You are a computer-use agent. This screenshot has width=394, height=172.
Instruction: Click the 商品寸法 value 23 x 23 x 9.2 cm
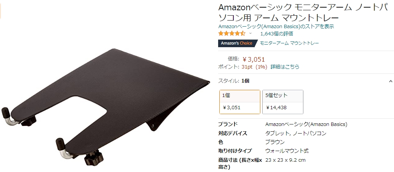click(286, 160)
